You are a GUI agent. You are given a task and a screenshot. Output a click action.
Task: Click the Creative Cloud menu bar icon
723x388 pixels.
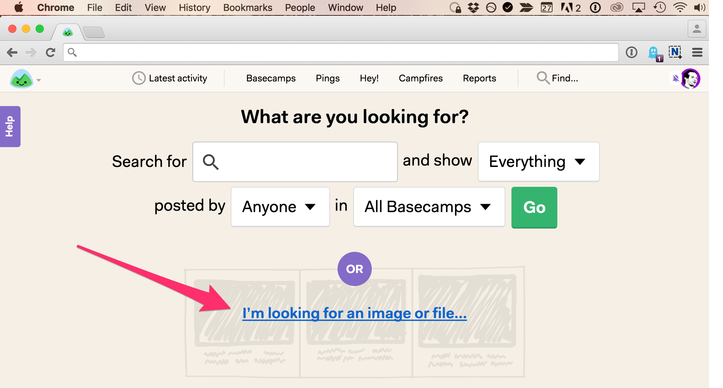click(617, 7)
